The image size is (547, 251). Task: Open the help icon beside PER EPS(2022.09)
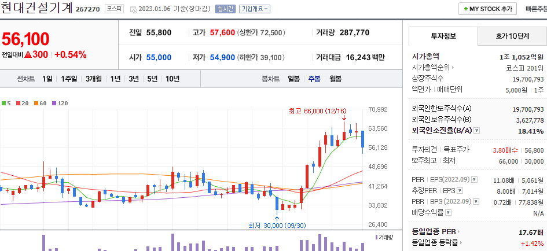point(474,180)
